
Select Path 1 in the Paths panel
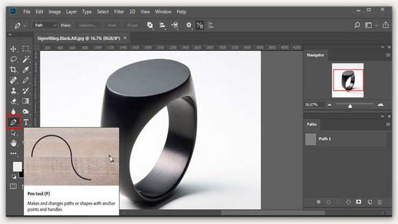coord(325,138)
